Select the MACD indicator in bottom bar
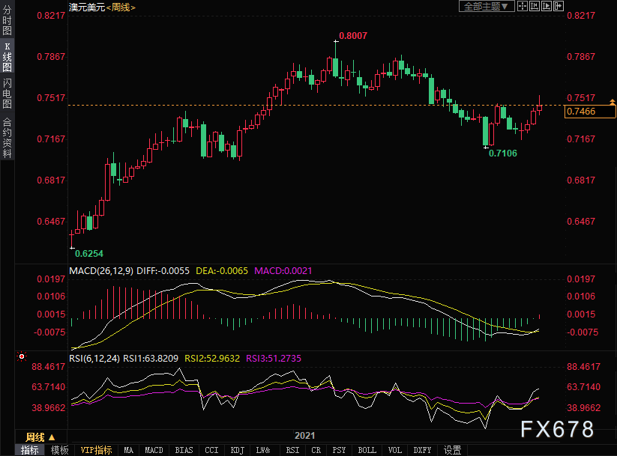Viewport: 617px width, 456px height. click(154, 450)
